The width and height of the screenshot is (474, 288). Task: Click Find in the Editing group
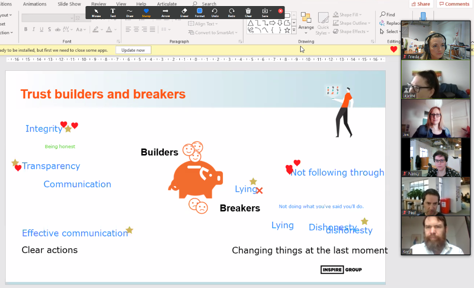[x=387, y=15]
